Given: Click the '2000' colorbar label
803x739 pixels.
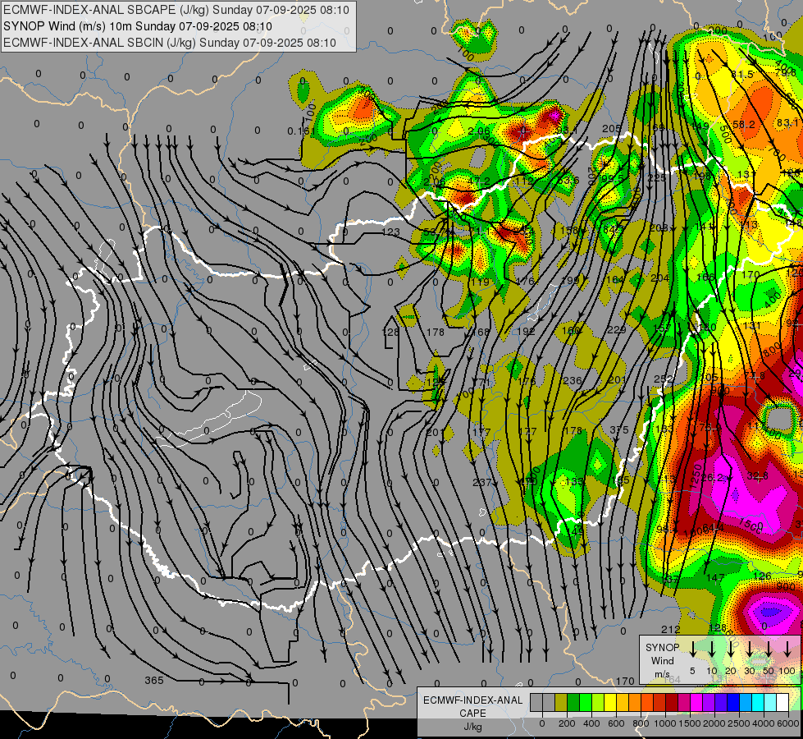Looking at the screenshot, I should 714,723.
